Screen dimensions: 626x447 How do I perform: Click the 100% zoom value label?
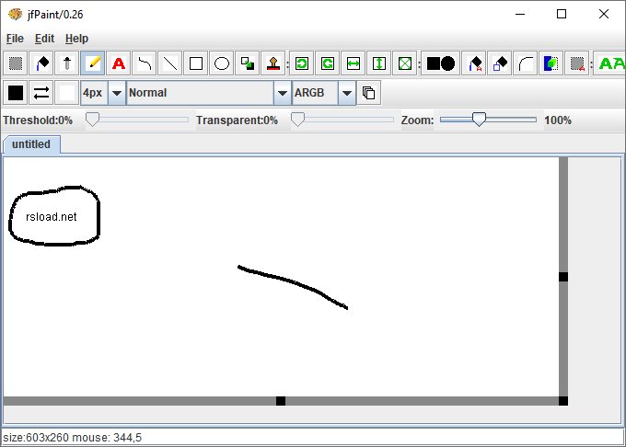558,120
